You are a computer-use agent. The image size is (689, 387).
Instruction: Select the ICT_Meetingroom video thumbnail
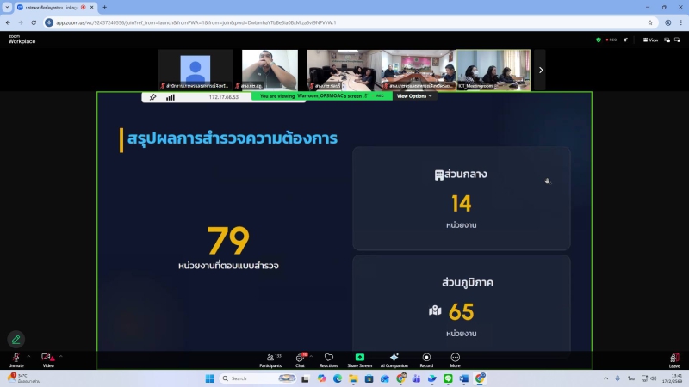tap(498, 70)
